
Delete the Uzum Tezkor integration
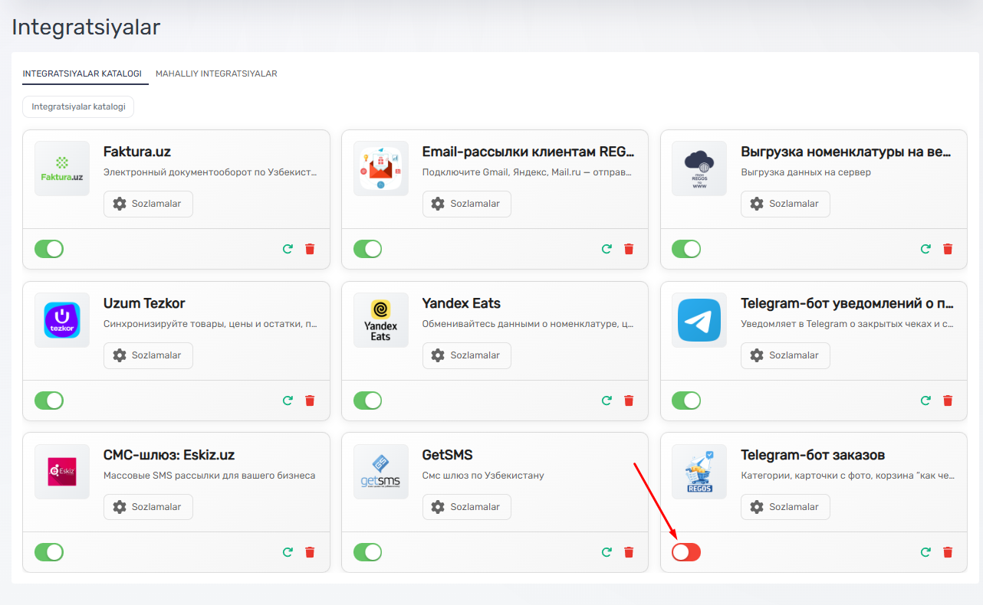tap(310, 401)
